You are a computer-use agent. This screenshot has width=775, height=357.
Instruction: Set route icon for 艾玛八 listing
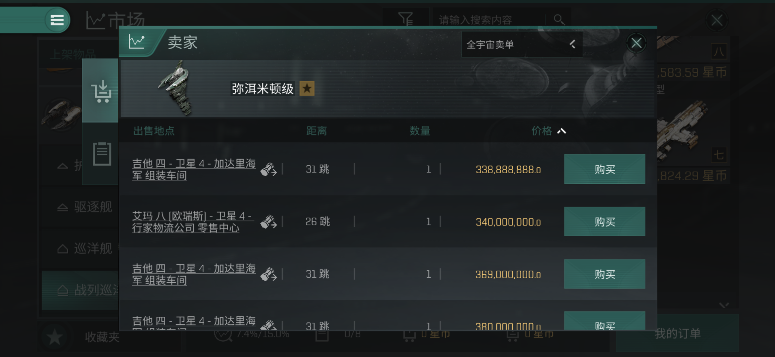click(x=268, y=222)
